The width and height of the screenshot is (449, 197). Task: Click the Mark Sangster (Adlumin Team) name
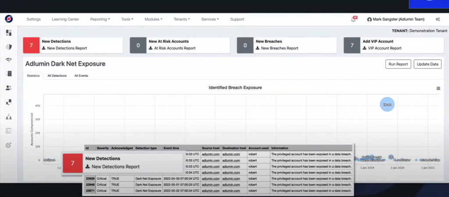(398, 19)
